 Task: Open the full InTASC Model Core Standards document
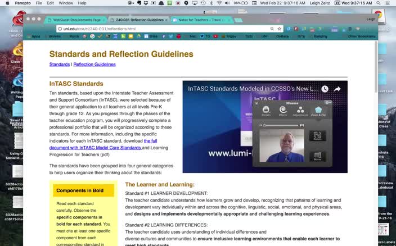103,144
